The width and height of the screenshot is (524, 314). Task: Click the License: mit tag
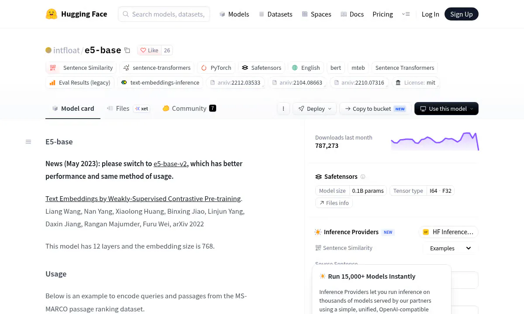(416, 82)
